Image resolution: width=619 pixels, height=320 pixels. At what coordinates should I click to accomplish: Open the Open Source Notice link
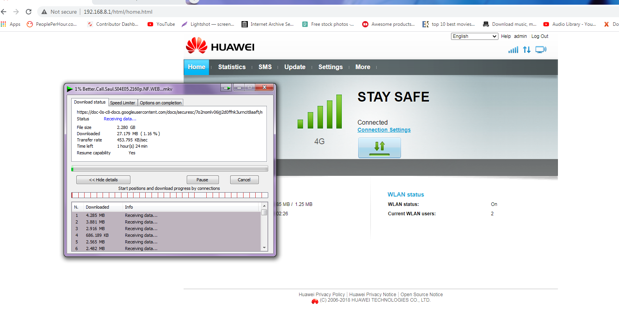tap(422, 295)
